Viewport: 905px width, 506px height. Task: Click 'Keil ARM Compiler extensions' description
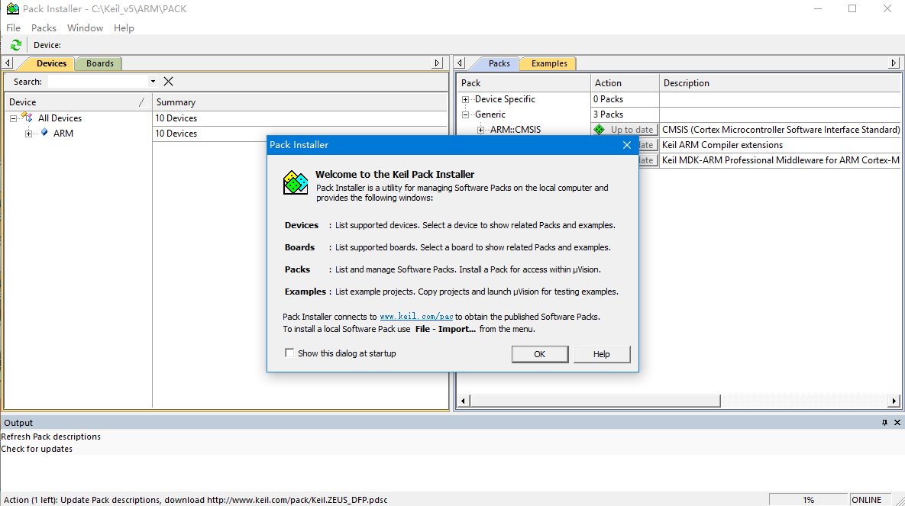[722, 145]
